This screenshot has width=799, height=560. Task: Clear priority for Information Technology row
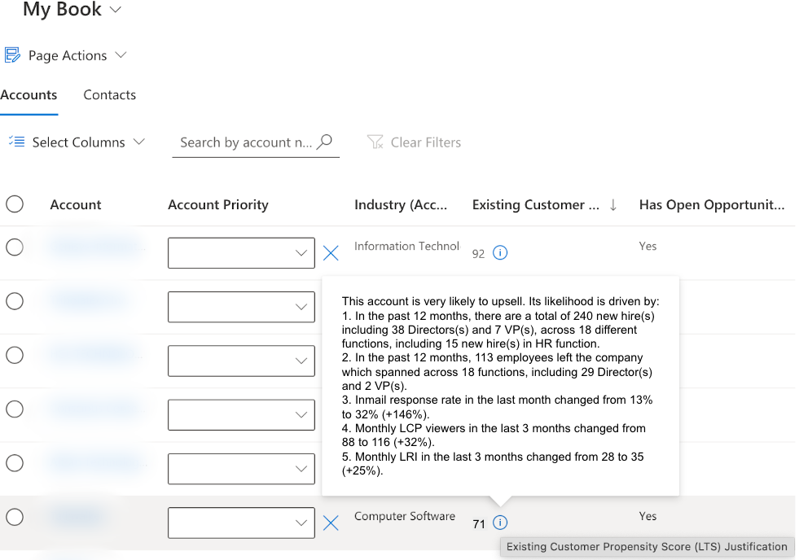[331, 253]
